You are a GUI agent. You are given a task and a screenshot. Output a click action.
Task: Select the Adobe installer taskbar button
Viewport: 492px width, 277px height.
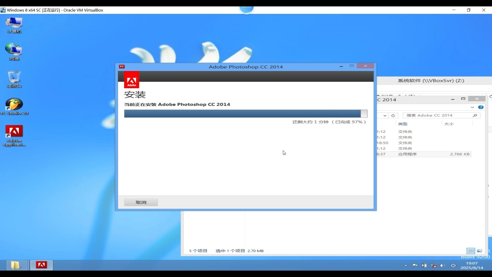pyautogui.click(x=42, y=265)
